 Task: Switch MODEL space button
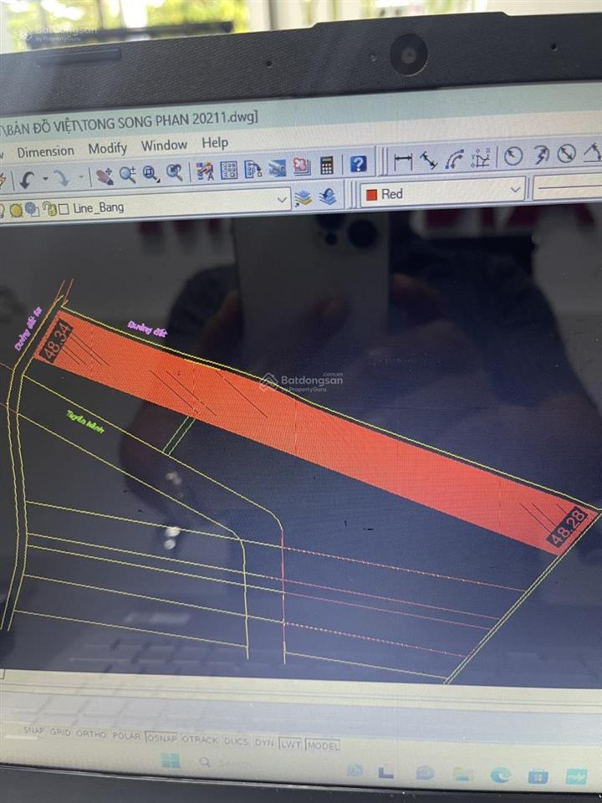click(x=323, y=745)
